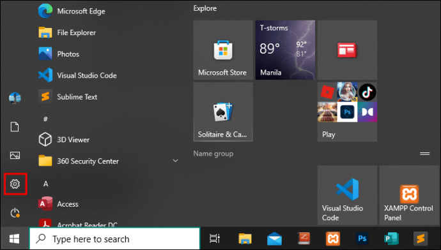
Task: Click the # section header
Action: click(45, 119)
